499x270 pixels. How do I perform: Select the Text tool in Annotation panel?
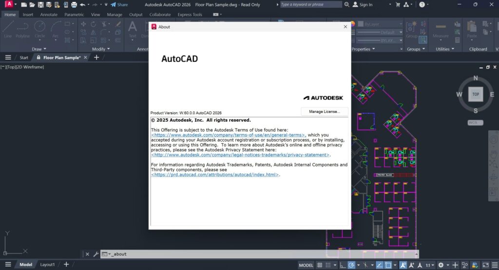[x=133, y=30]
